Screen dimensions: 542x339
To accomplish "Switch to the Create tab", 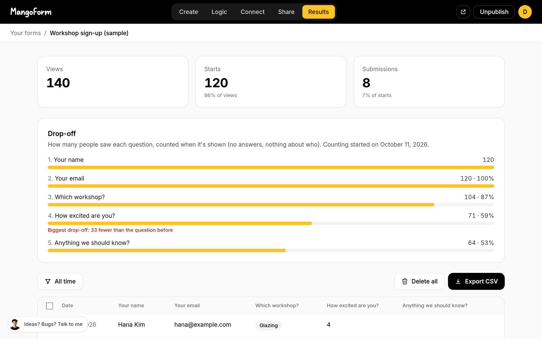I will click(188, 12).
